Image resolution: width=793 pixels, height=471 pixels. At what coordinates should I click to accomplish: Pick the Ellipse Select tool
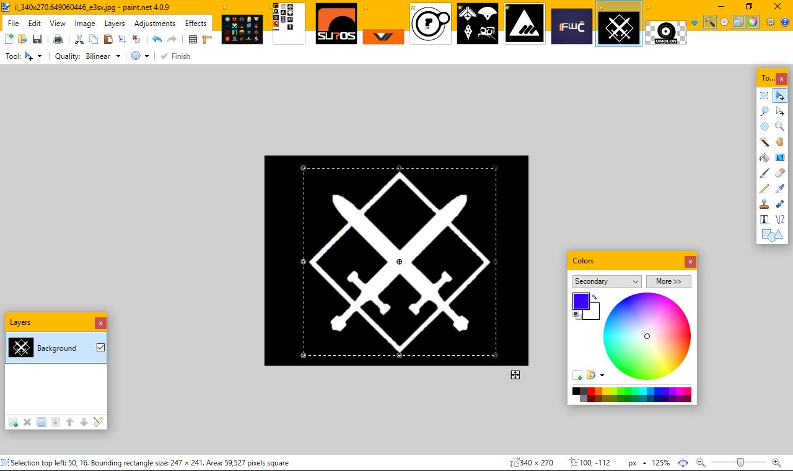[765, 126]
